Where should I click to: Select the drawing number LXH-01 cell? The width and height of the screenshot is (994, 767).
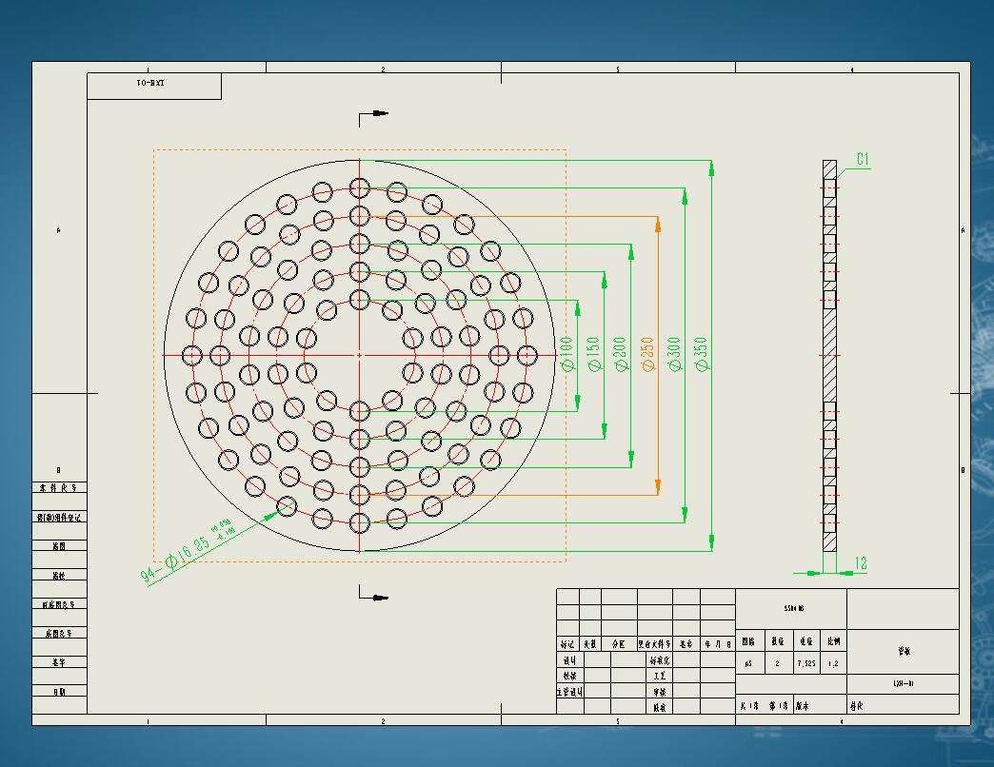904,684
